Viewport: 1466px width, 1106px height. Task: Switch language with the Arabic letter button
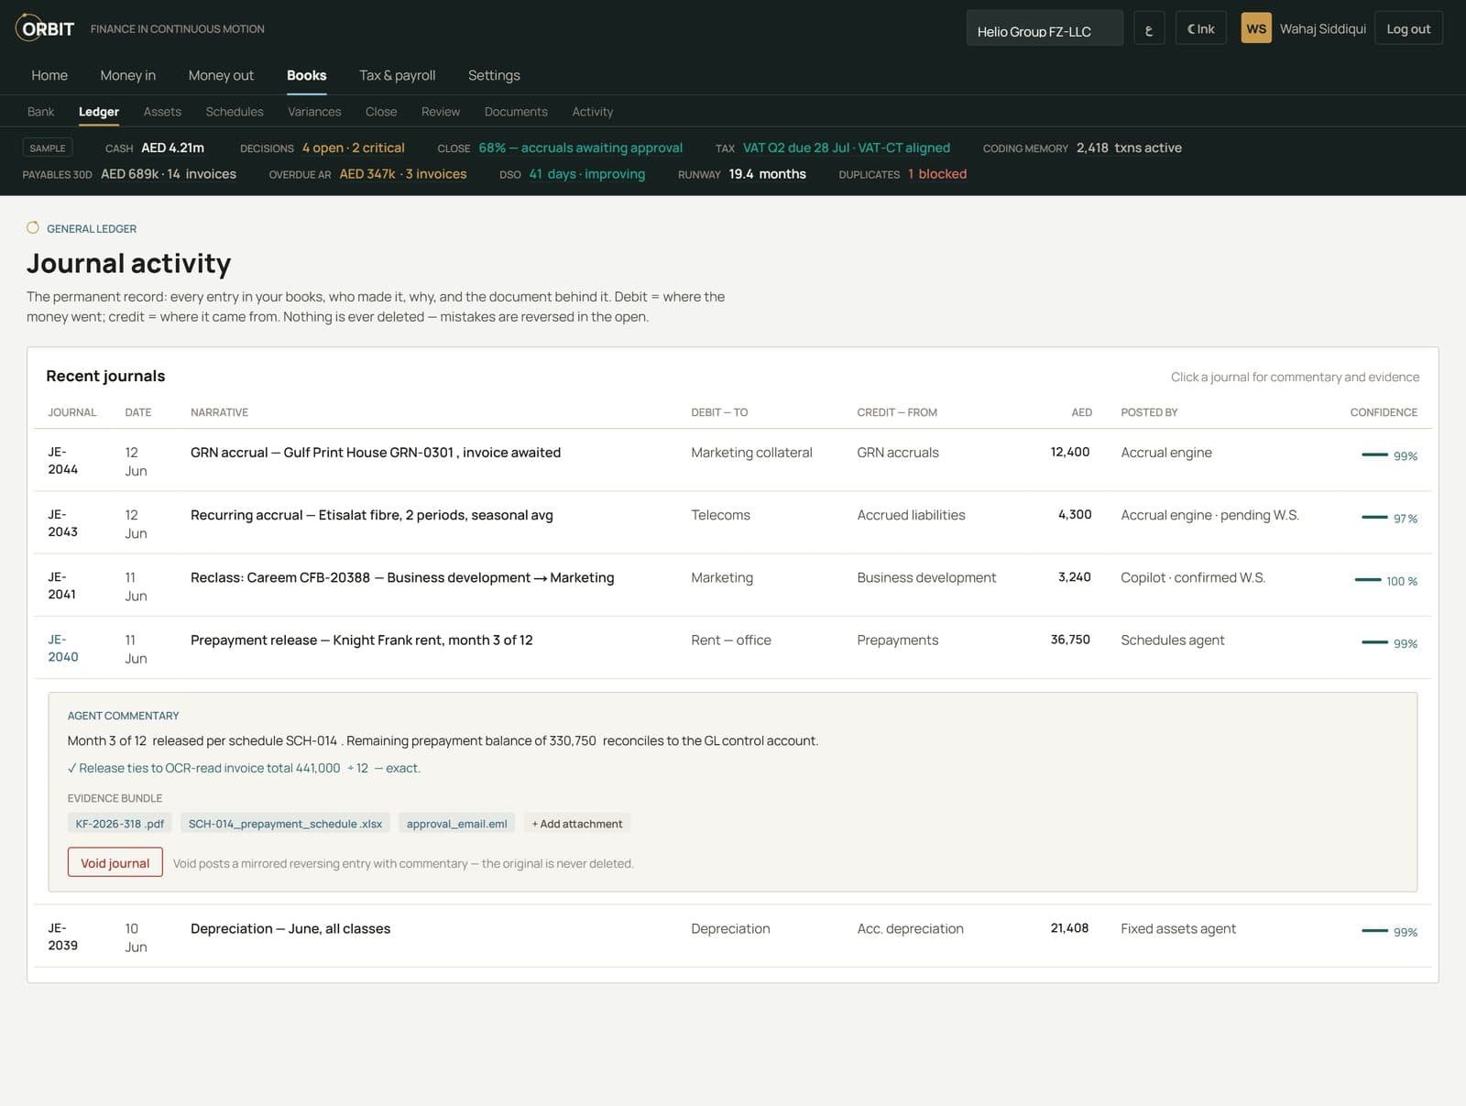(x=1149, y=28)
